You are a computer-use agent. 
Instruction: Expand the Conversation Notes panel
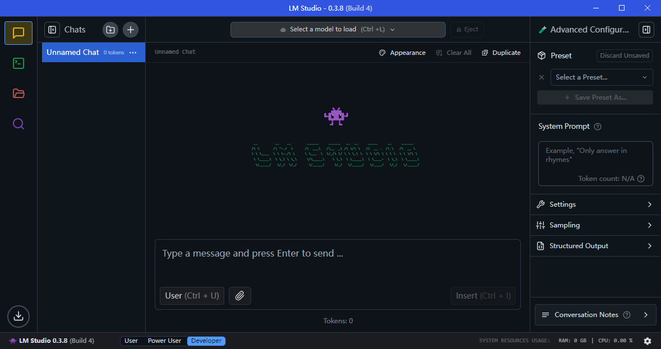(x=595, y=315)
